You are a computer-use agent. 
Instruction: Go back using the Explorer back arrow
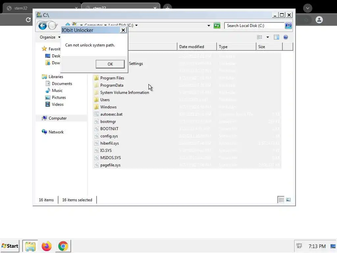tap(42, 26)
